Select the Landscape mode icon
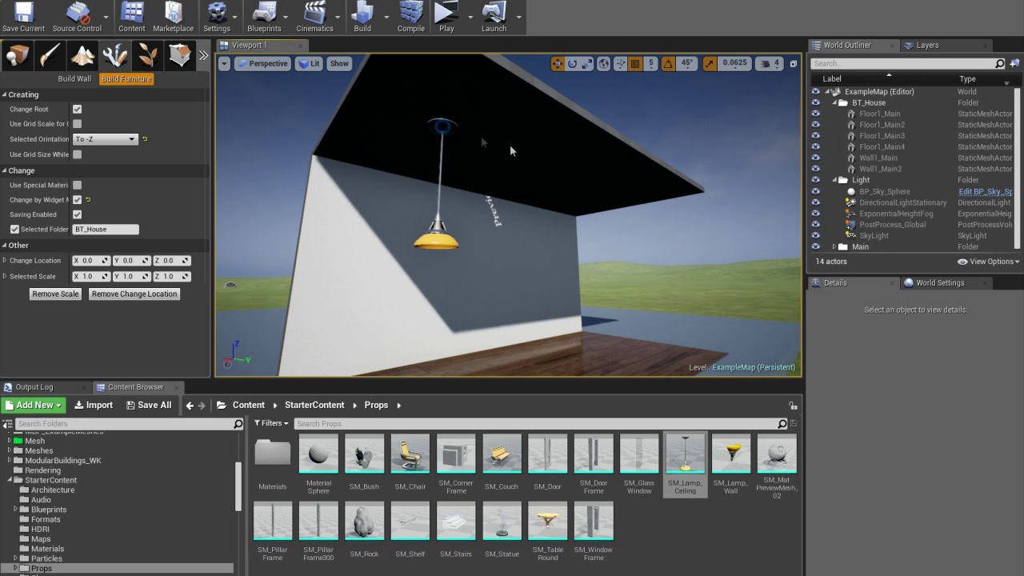 (x=82, y=55)
